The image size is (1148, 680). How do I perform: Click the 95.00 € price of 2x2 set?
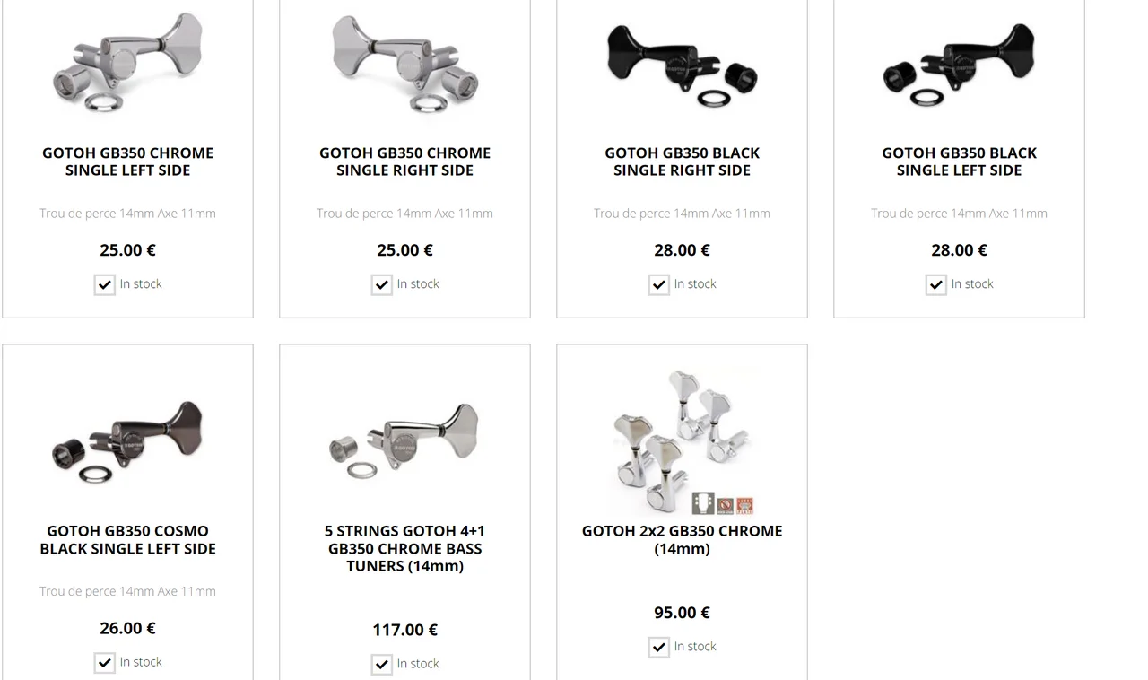coord(682,613)
